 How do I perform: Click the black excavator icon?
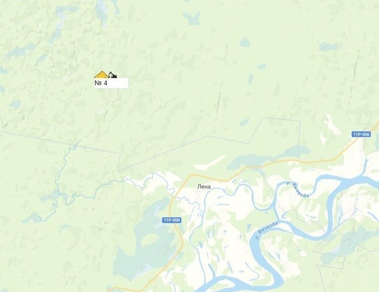coord(113,75)
